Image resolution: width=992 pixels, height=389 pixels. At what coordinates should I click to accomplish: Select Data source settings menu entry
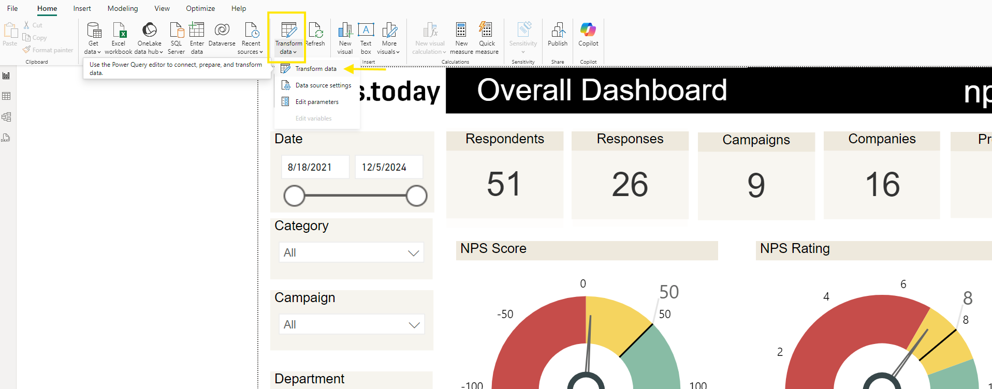pos(323,85)
